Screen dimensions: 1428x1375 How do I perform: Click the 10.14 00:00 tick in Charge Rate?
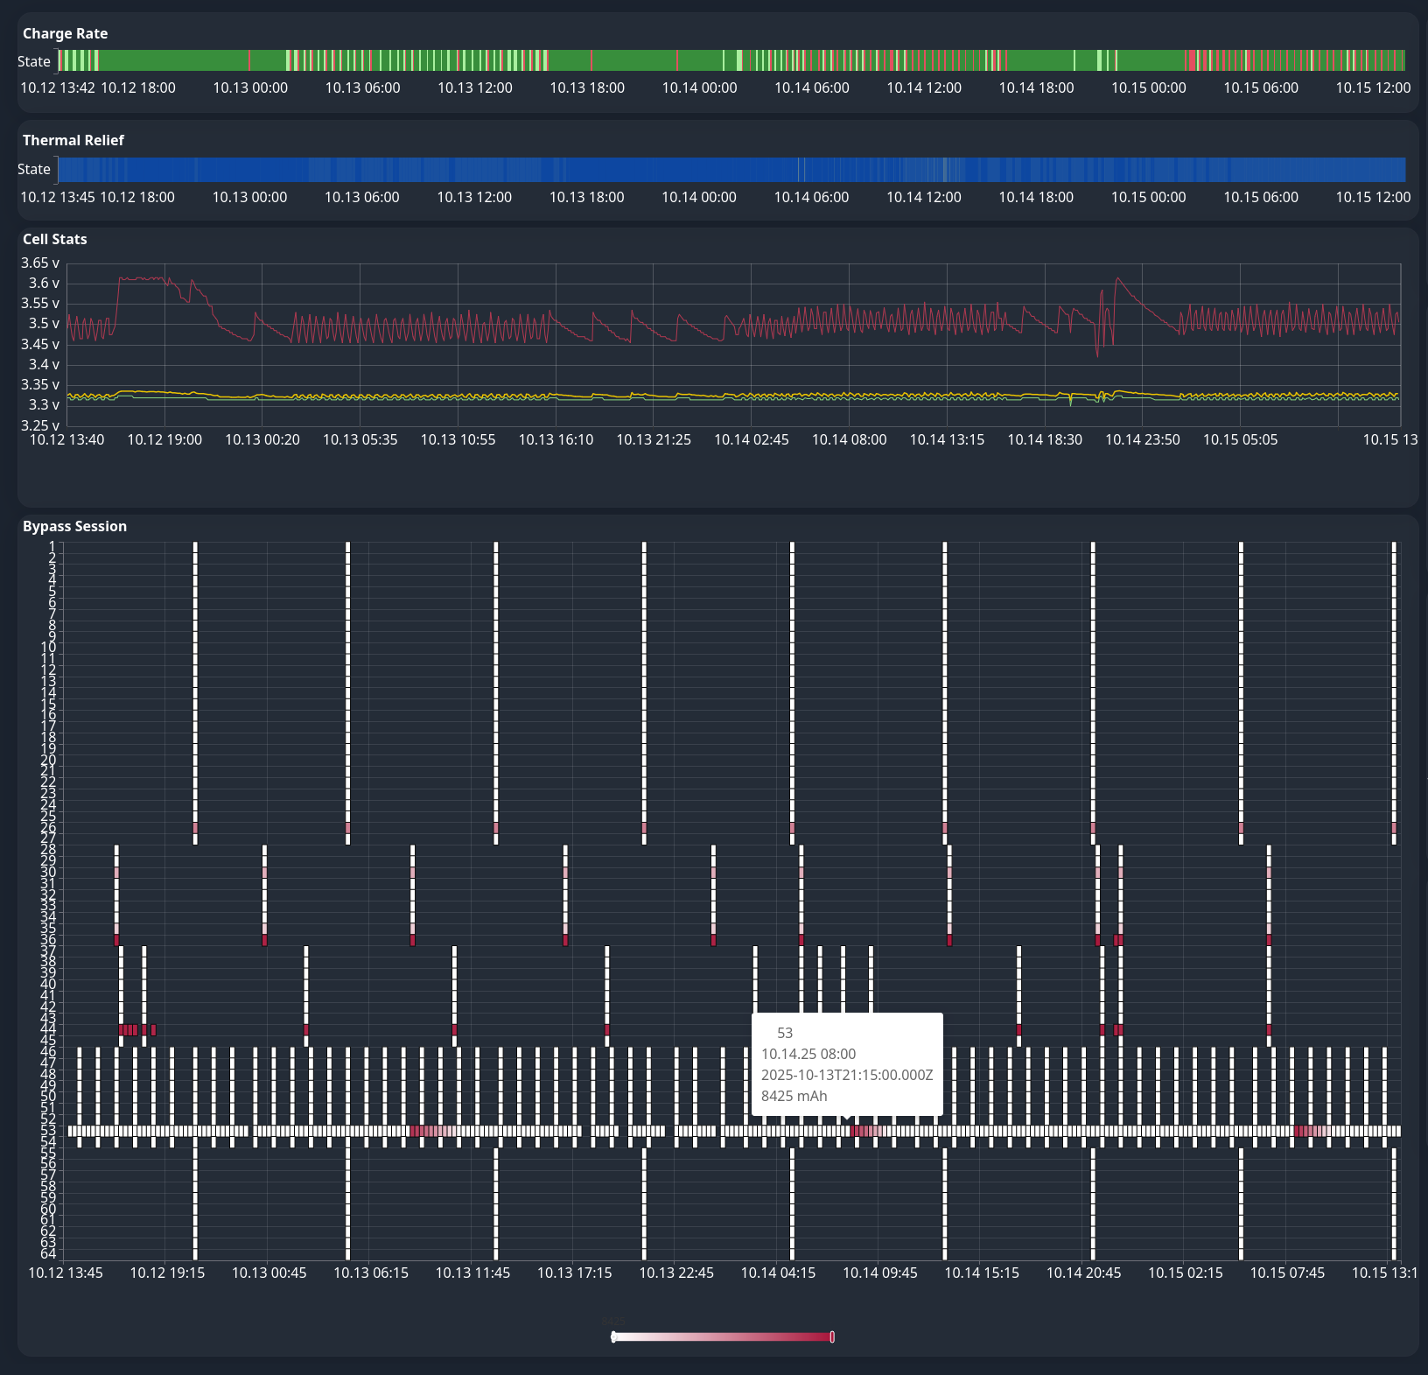[x=699, y=88]
